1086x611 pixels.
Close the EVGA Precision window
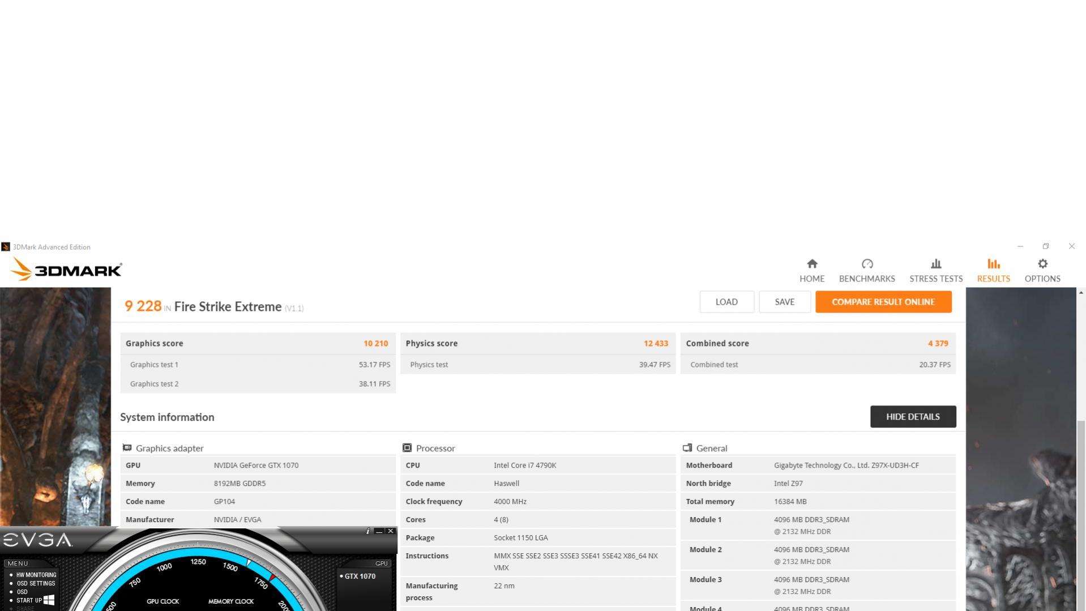(390, 531)
